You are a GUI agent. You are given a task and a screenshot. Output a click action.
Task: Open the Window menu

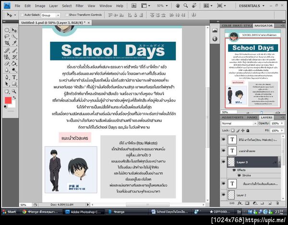106,6
